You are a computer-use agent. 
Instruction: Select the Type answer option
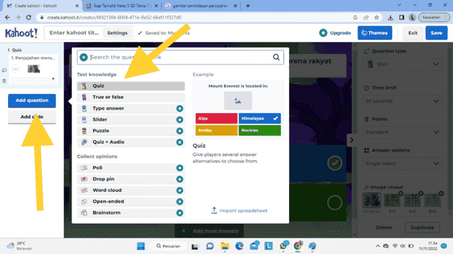pos(130,108)
